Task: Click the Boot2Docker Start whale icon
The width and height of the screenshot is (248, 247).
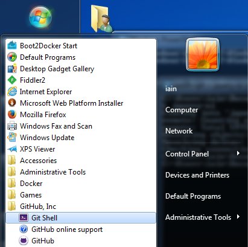Action: [x=12, y=45]
